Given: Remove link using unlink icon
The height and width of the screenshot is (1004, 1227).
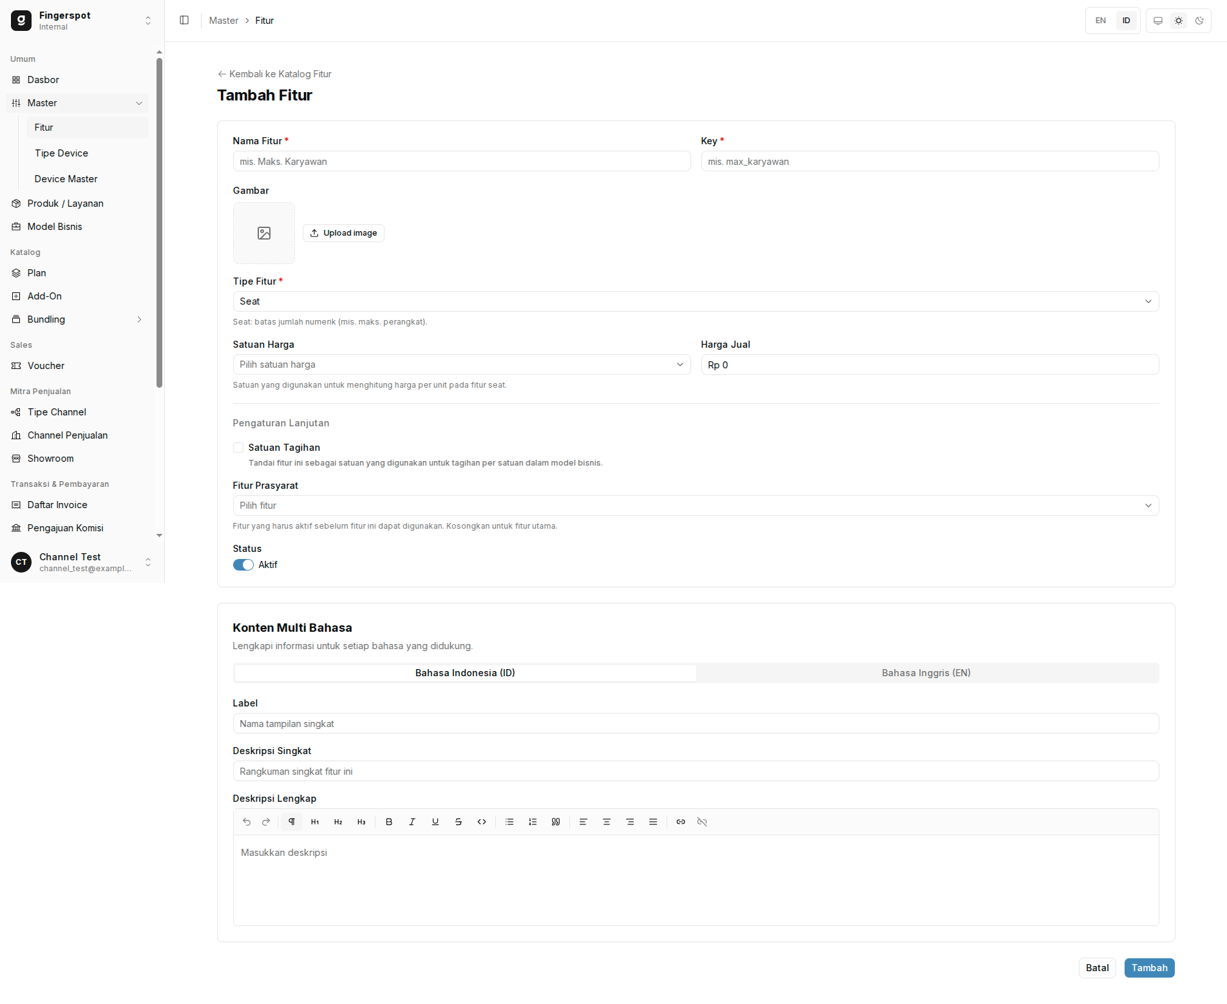Looking at the screenshot, I should [x=702, y=822].
